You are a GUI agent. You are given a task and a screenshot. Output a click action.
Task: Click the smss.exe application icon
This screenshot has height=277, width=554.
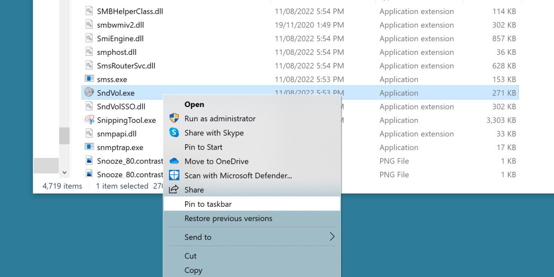(x=89, y=79)
